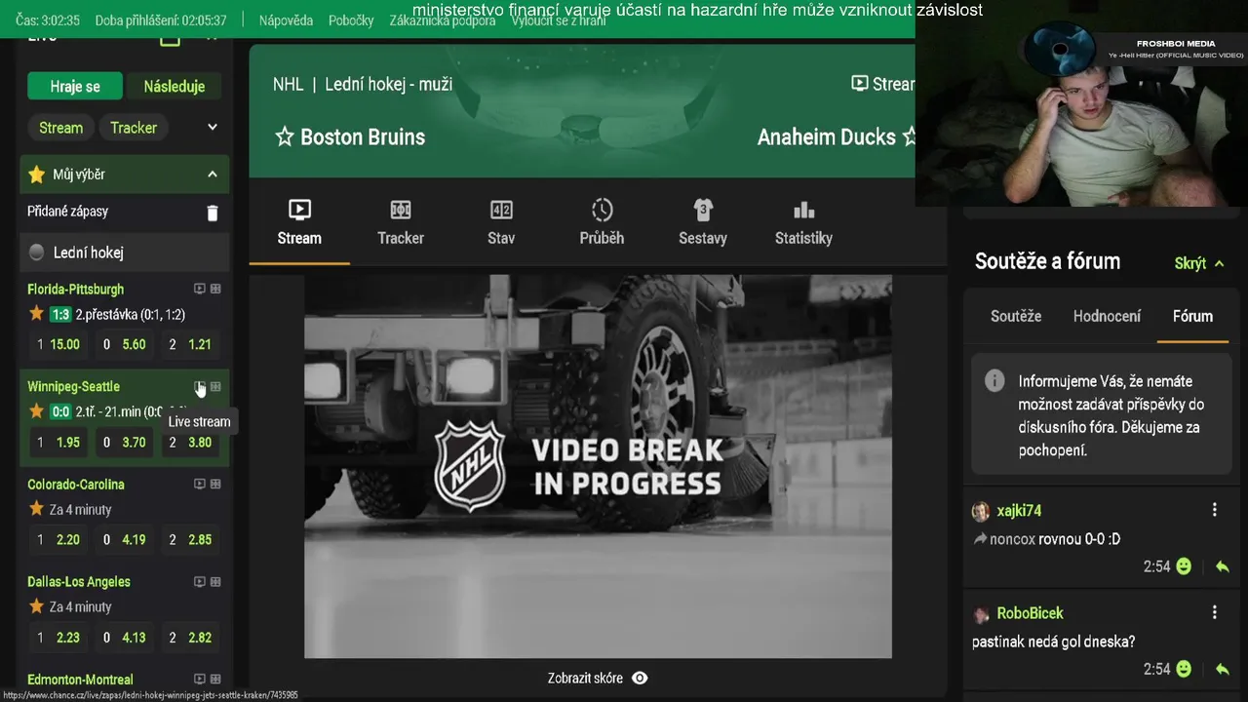1248x702 pixels.
Task: Collapse the Můj výběr section
Action: click(x=212, y=175)
